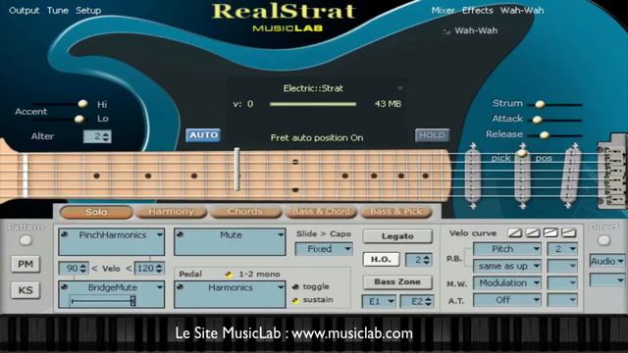Select first linear velo curve icon
The image size is (628, 353).
[x=514, y=232]
